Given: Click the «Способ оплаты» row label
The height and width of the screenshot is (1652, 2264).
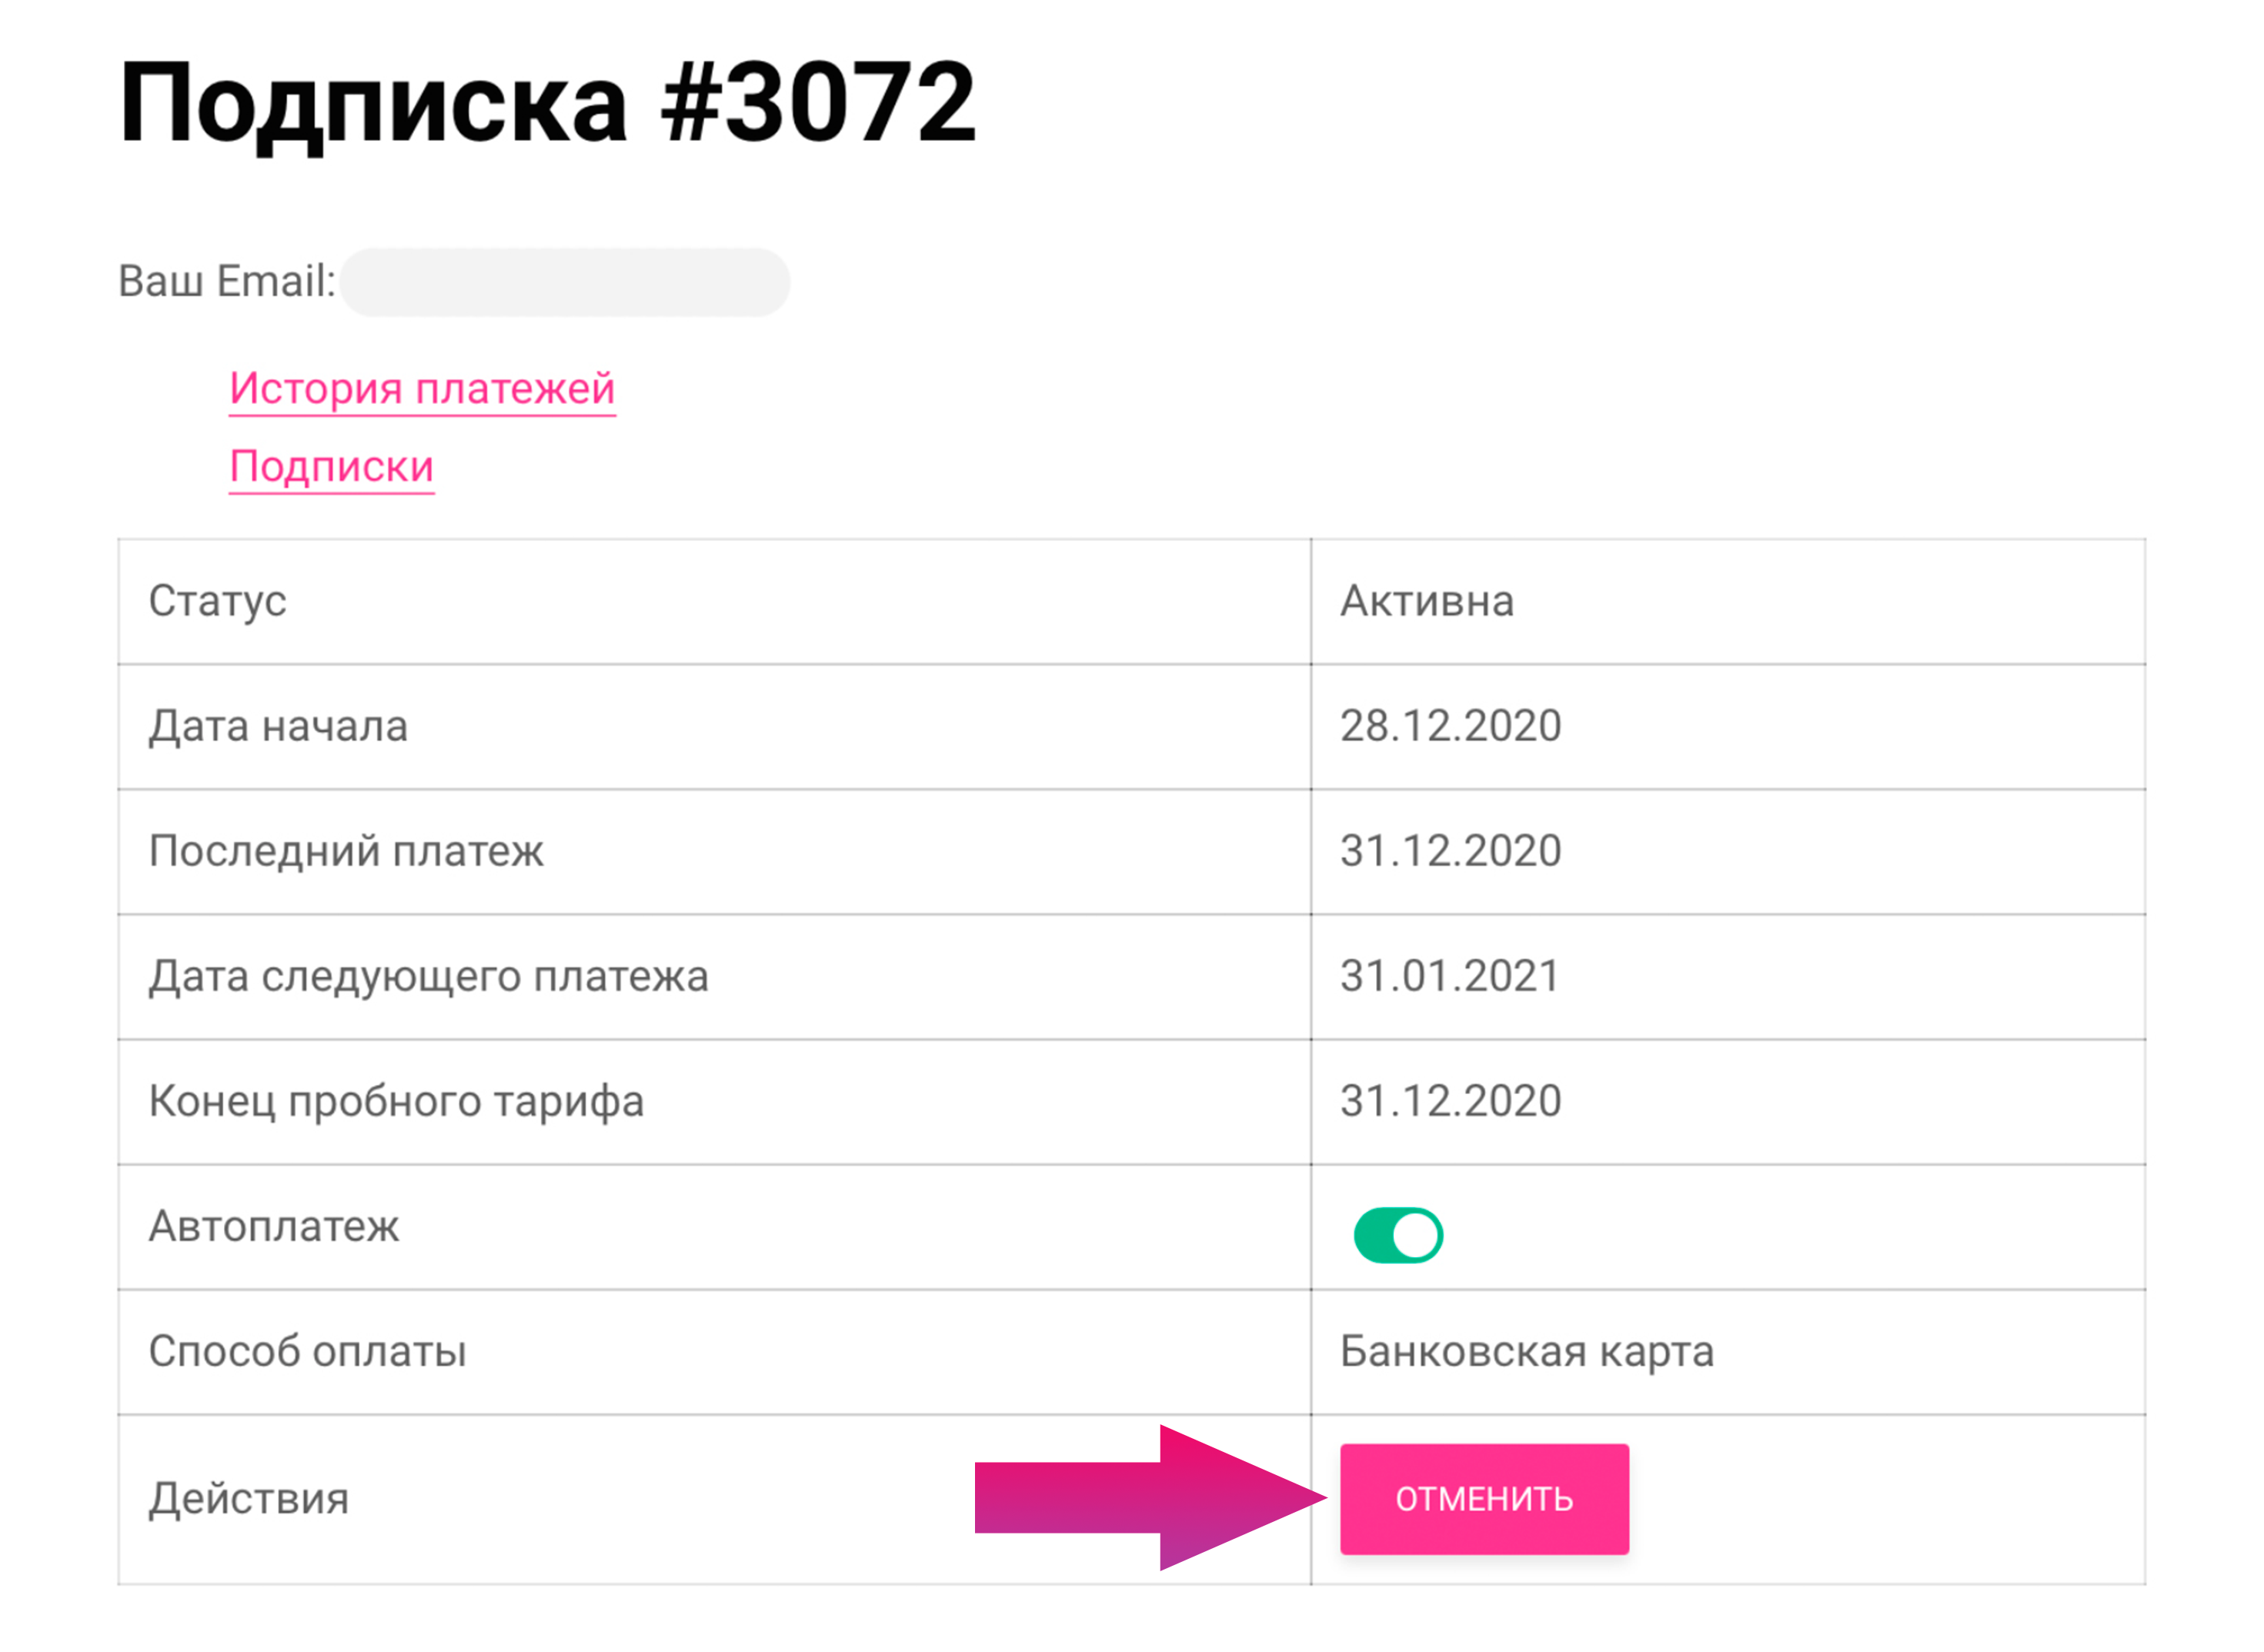Looking at the screenshot, I should tap(309, 1351).
